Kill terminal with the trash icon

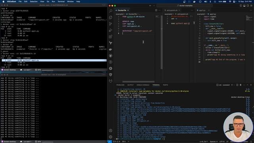241,85
